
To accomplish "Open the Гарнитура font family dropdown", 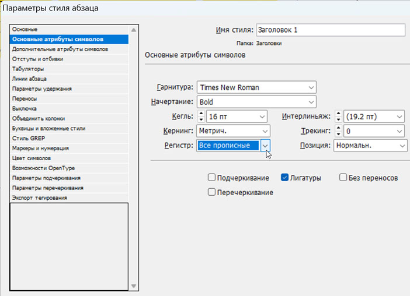I will [x=310, y=87].
